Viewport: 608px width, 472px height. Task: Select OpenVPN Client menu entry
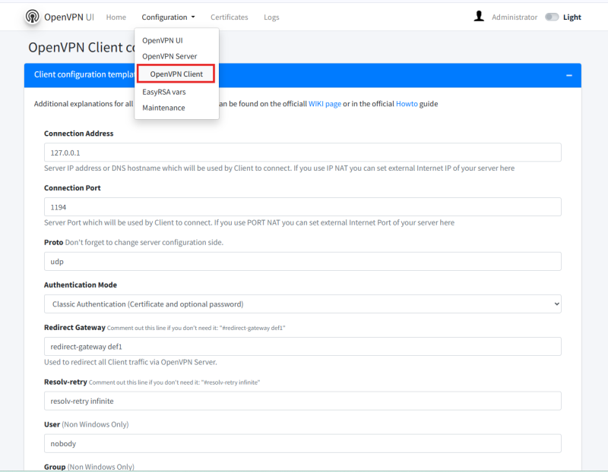point(176,74)
